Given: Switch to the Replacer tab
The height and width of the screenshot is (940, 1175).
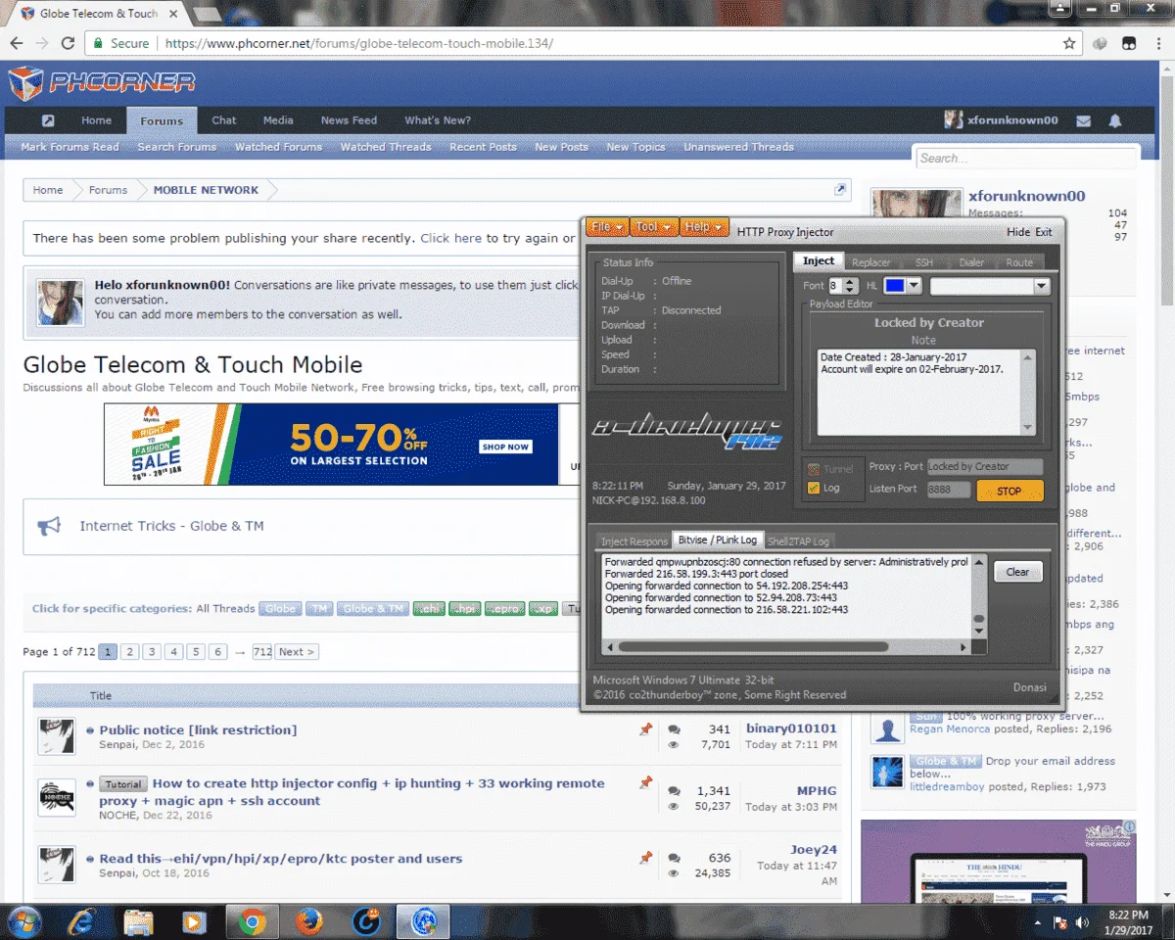Looking at the screenshot, I should click(x=871, y=262).
